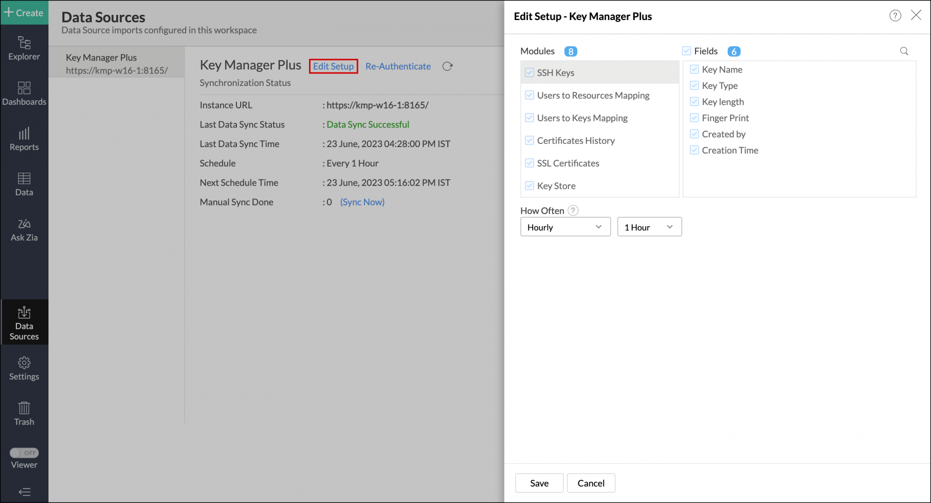Open the Hourly frequency dropdown
Image resolution: width=931 pixels, height=503 pixels.
click(x=565, y=227)
